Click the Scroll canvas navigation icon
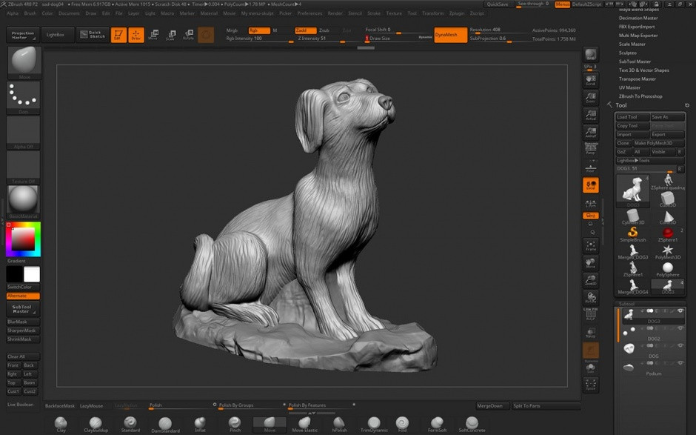Image resolution: width=696 pixels, height=435 pixels. coord(590,81)
